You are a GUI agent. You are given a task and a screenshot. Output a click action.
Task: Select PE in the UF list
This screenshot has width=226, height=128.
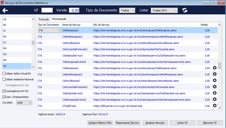click(17, 25)
